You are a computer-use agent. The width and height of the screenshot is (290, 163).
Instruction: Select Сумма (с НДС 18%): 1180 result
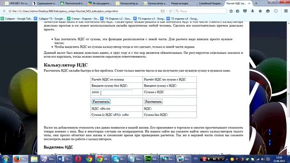[110, 115]
